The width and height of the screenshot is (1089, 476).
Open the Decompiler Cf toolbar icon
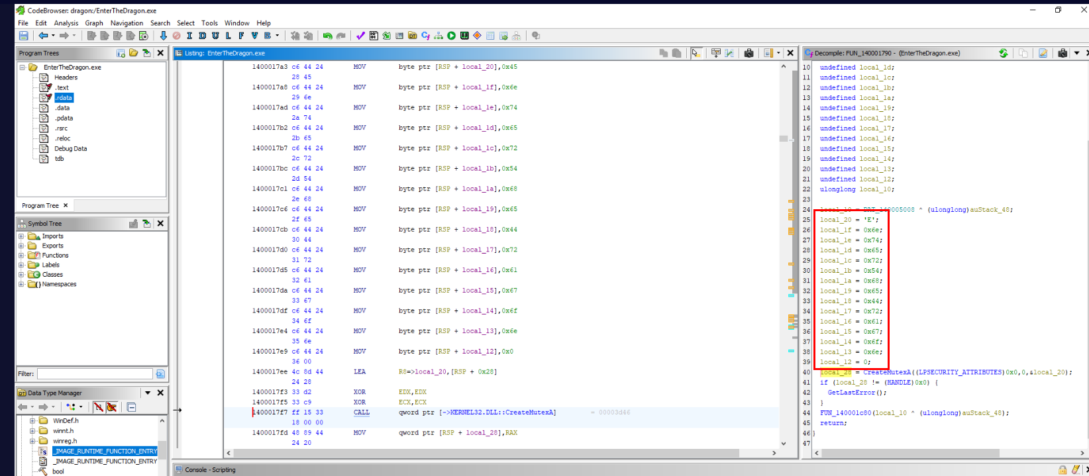(x=425, y=36)
